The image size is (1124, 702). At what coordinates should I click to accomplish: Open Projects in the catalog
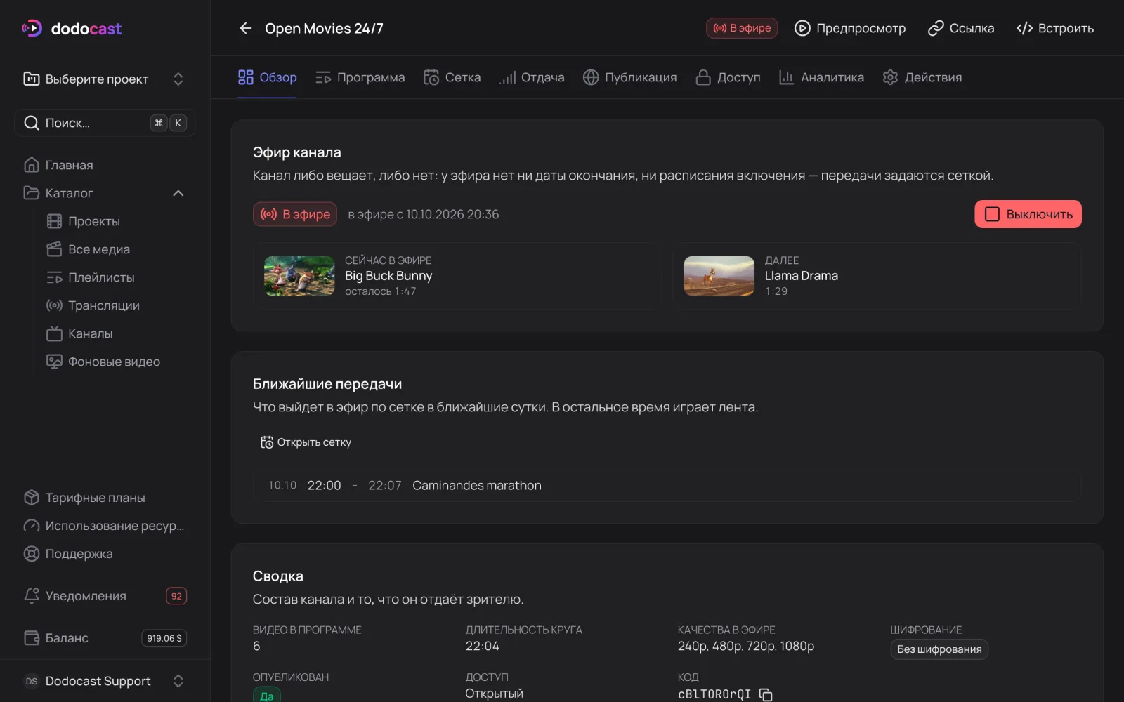click(116, 221)
